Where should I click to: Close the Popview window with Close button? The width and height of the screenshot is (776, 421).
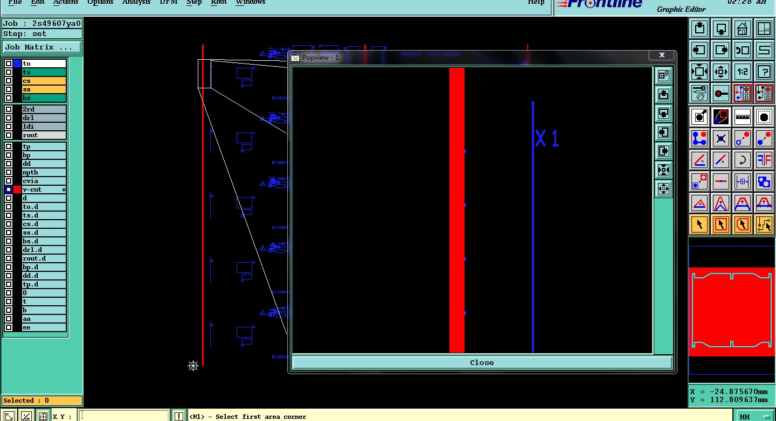pos(482,363)
